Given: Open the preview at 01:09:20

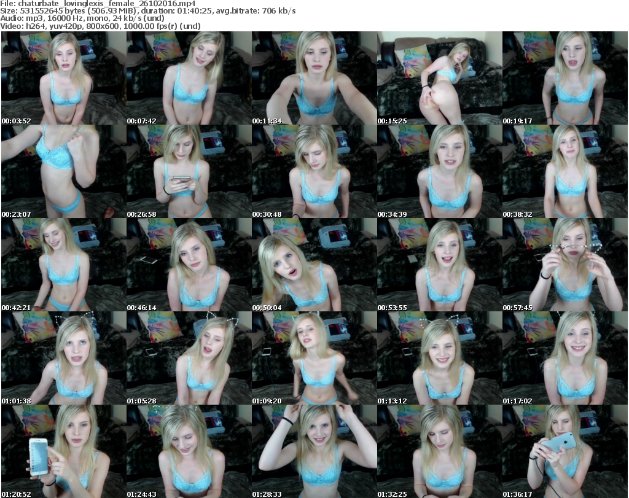Looking at the screenshot, I should coord(314,358).
